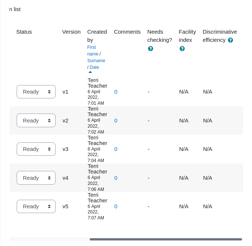The height and width of the screenshot is (246, 252).
Task: Open comments count for v4 question
Action: pyautogui.click(x=116, y=178)
